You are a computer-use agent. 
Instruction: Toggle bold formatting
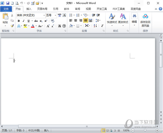[19, 21]
